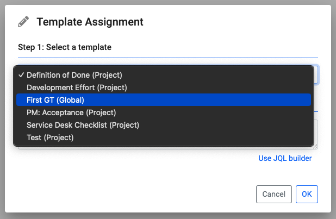Grab the text area resize handle

(x=315, y=146)
